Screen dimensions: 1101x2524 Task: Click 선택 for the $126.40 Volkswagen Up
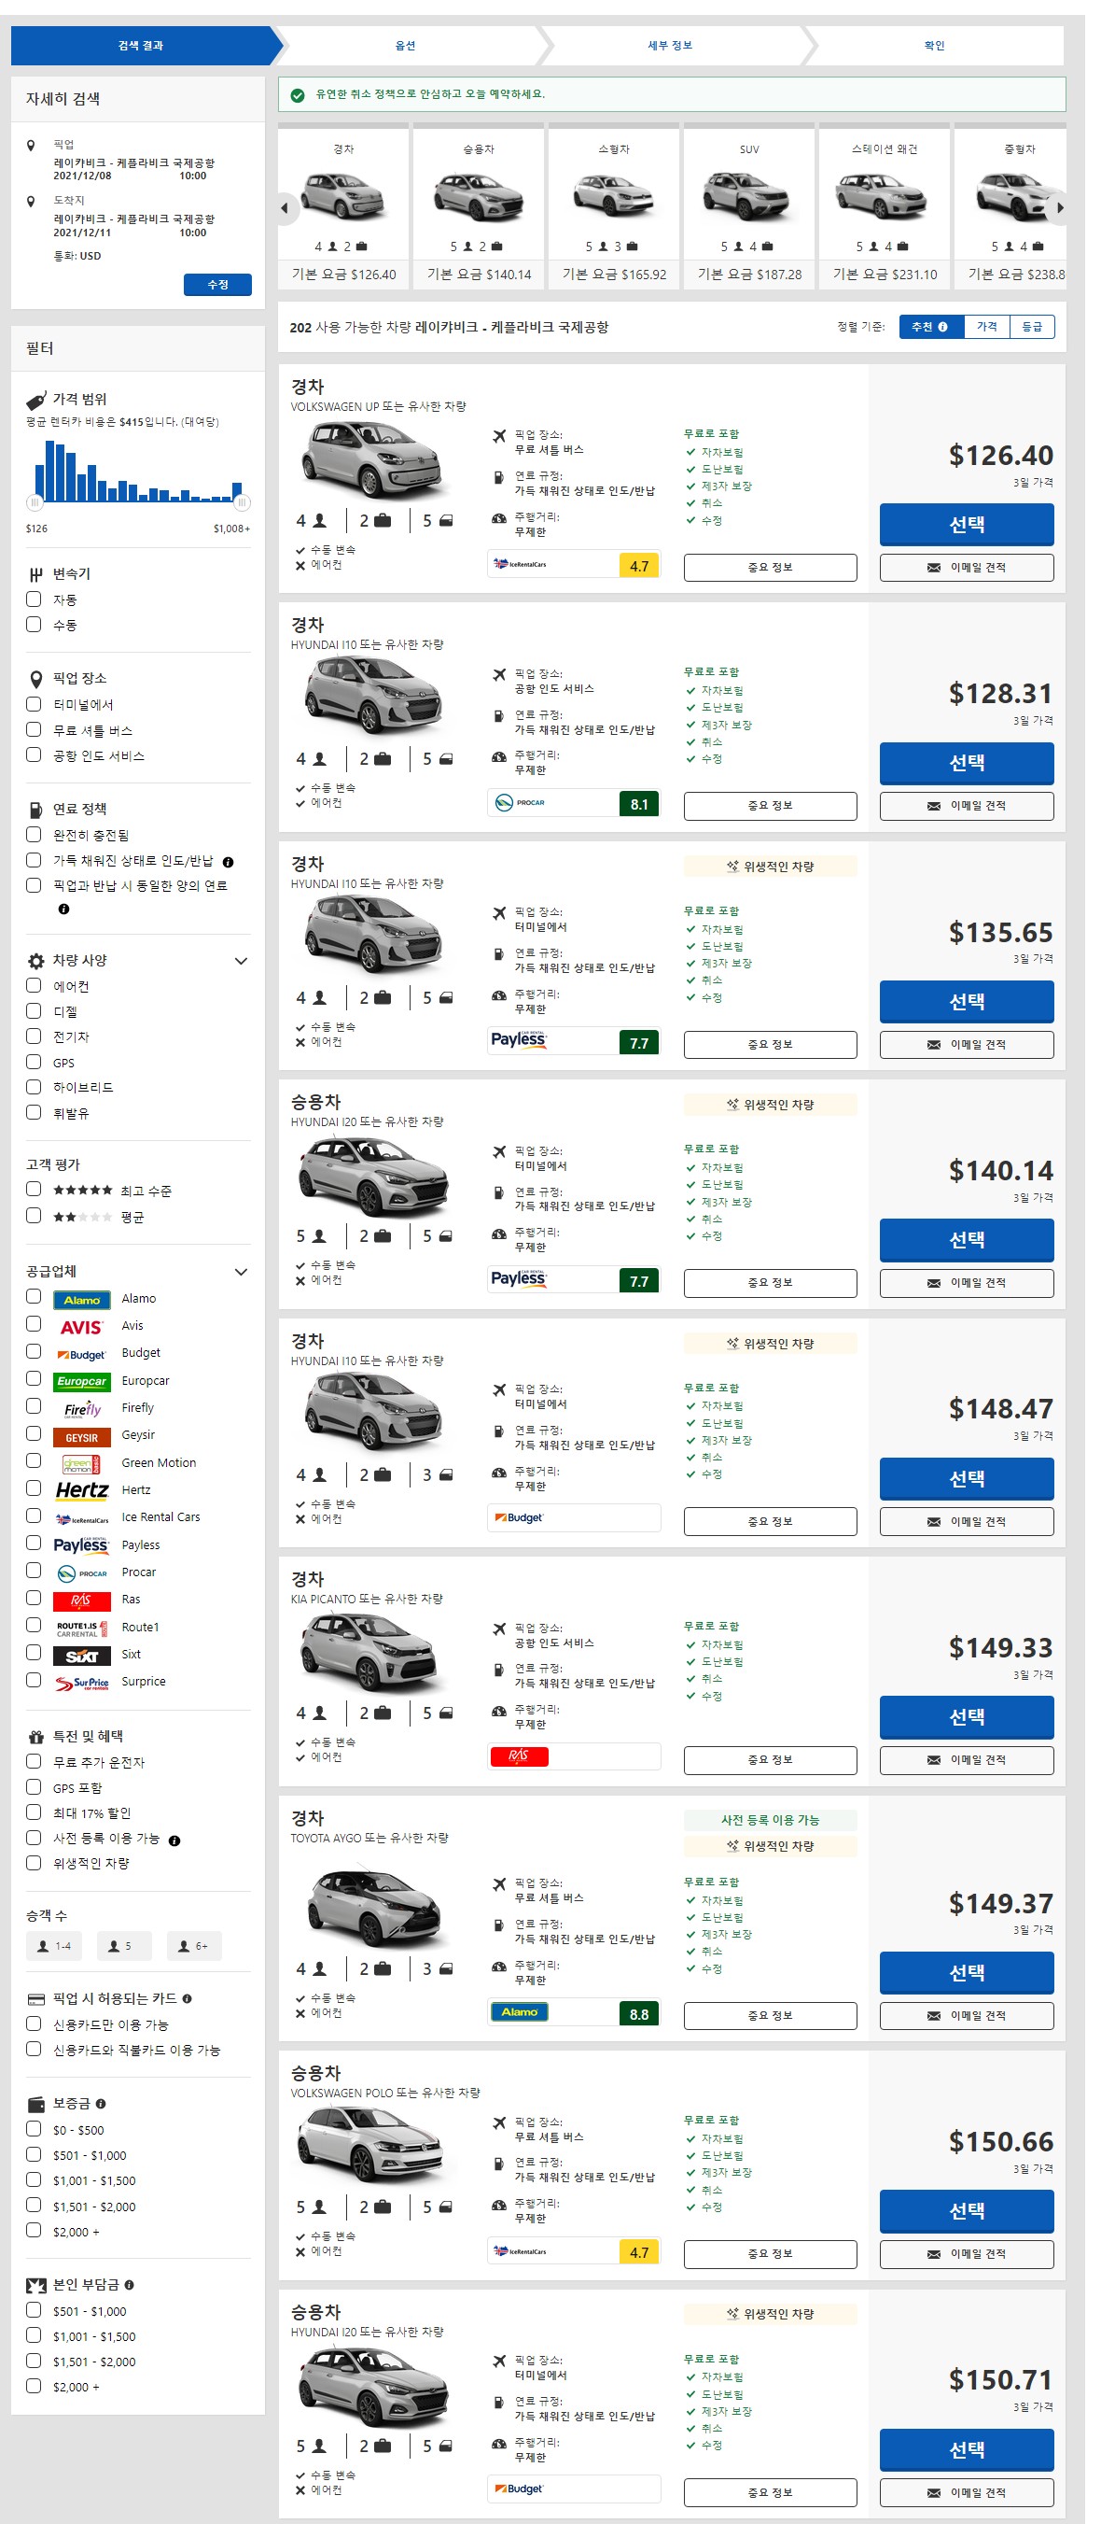point(966,524)
